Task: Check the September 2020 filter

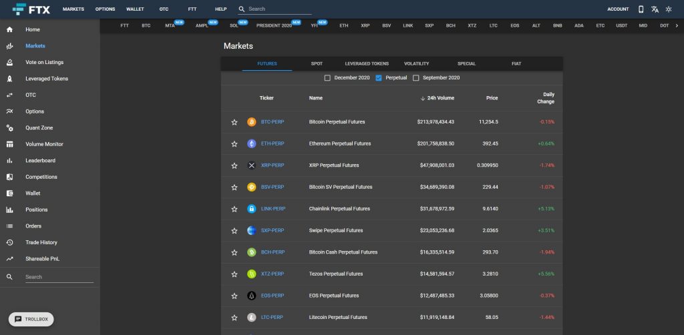Action: tap(416, 78)
